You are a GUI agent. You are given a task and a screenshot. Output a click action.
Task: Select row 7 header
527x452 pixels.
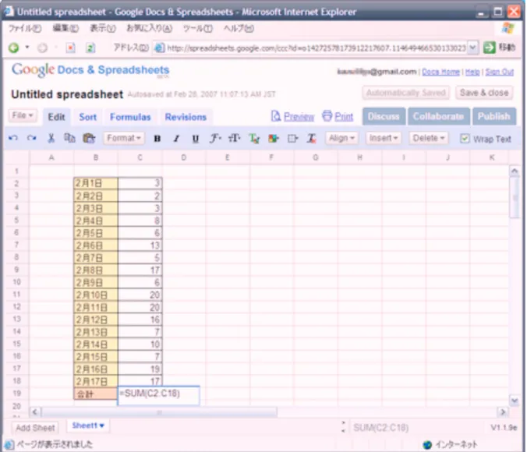click(x=16, y=245)
